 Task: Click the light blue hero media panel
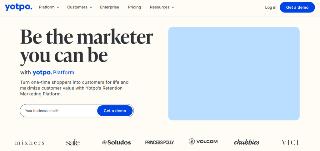234,73
